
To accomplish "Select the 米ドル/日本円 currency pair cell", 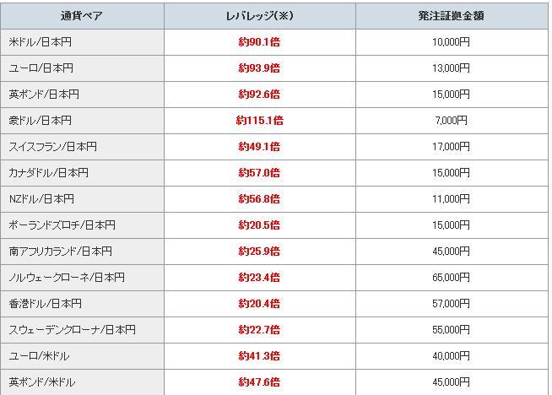I will coord(41,42).
